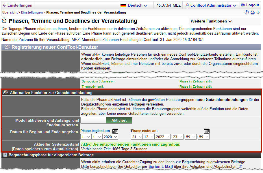Expand the Weitere Funktionen dropdown

211,21
